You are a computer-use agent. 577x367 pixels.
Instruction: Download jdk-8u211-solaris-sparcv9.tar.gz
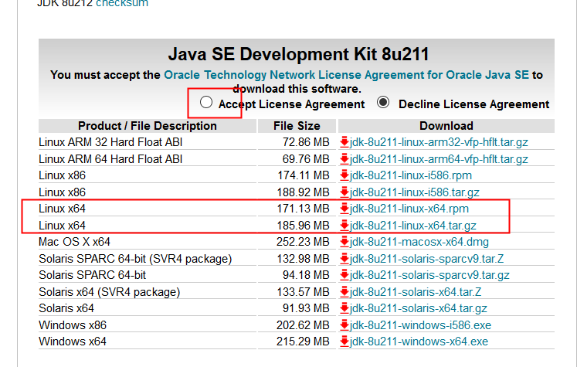click(x=429, y=275)
